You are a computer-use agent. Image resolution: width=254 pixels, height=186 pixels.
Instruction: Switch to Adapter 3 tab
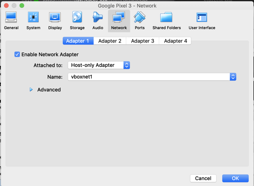point(143,41)
